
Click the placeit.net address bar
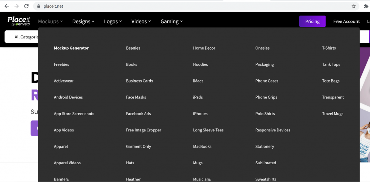point(196,7)
